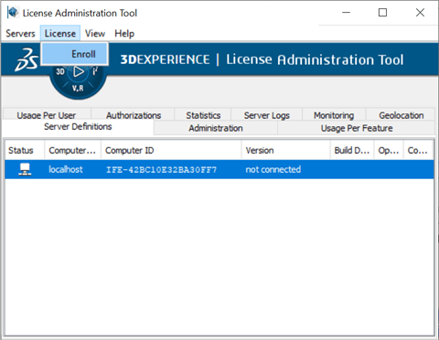Sort by the Computer name column header
This screenshot has height=340, width=439.
click(x=73, y=150)
